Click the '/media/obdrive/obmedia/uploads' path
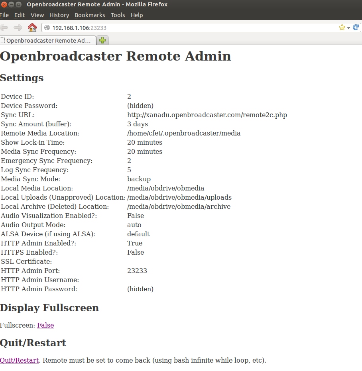 (179, 197)
